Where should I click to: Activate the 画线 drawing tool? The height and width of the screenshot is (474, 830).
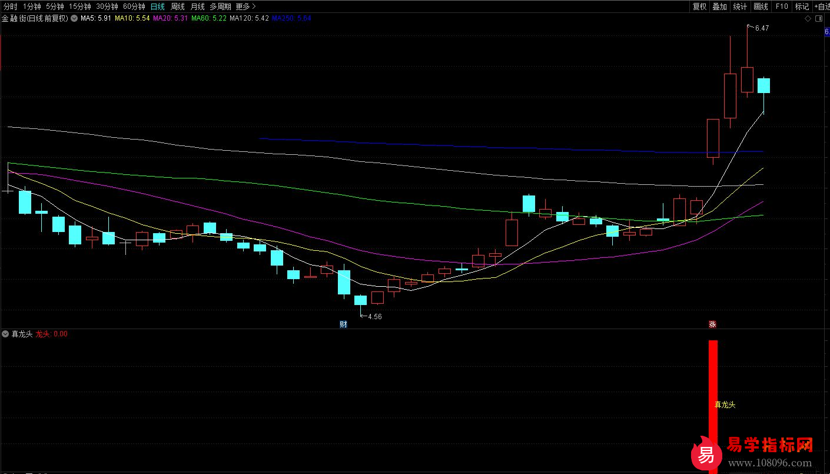761,6
